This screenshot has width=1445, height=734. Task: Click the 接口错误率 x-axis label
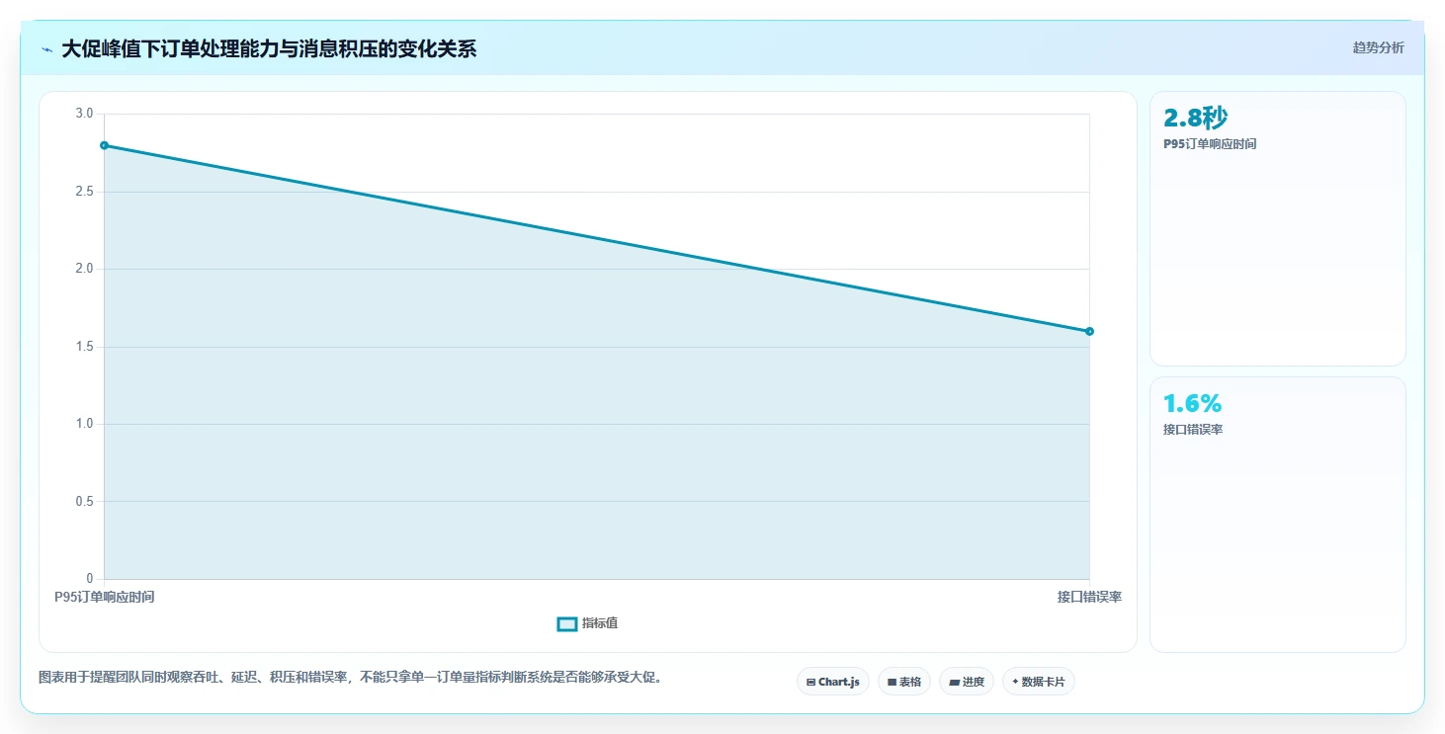pyautogui.click(x=1089, y=597)
